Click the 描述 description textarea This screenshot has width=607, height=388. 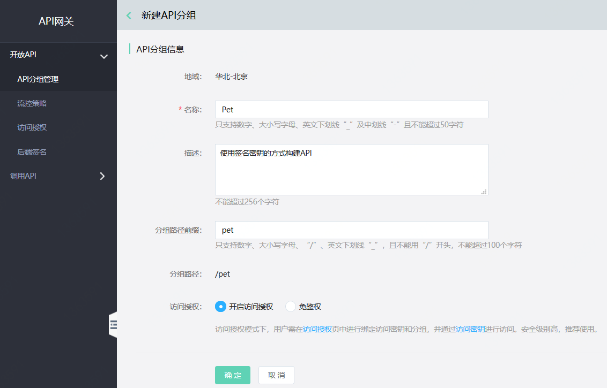pyautogui.click(x=352, y=170)
